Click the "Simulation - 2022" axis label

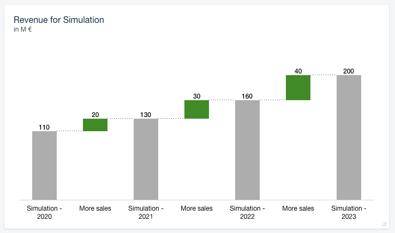tap(247, 212)
